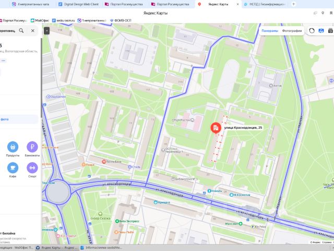Click the round traffic layer icon
The height and width of the screenshot is (251, 334).
coord(312,31)
